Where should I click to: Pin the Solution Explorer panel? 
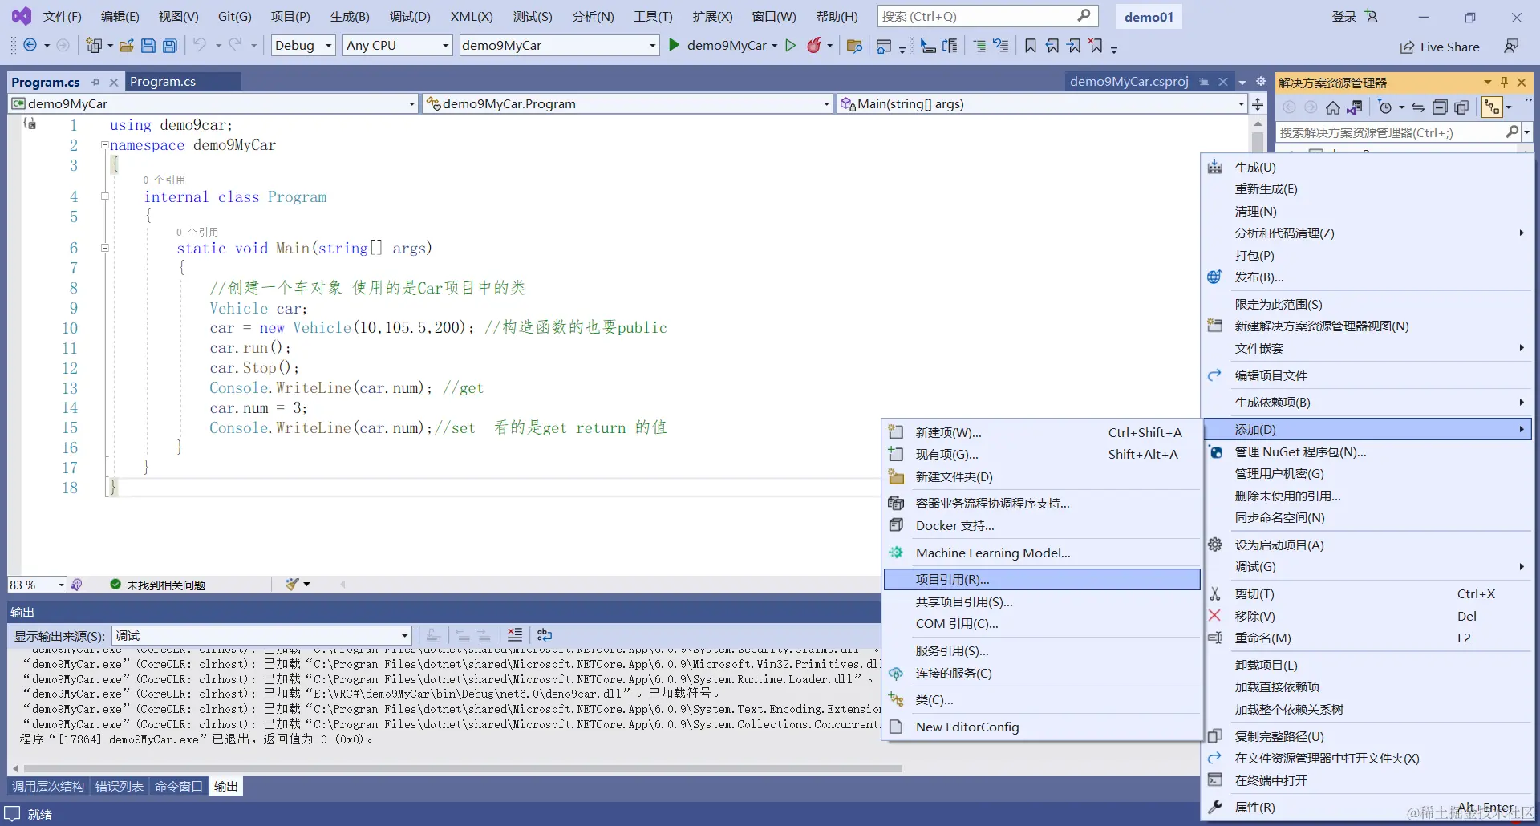click(1504, 83)
